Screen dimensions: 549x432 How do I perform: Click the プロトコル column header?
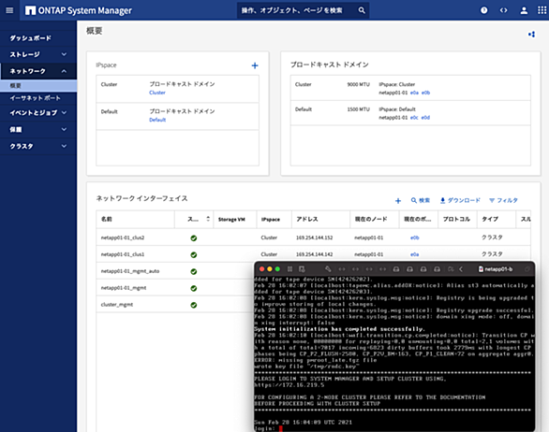[457, 219]
